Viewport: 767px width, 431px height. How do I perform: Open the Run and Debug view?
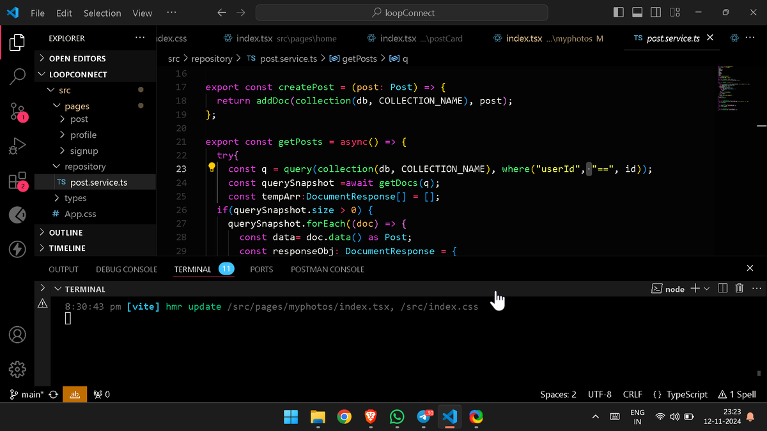[x=17, y=146]
